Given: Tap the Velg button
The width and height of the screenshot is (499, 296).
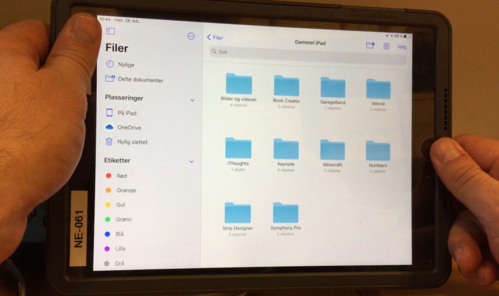Looking at the screenshot, I should (402, 47).
